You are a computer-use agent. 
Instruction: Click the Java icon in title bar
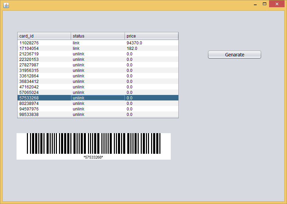coord(6,5)
